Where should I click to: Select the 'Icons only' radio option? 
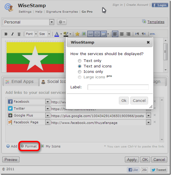click(x=80, y=72)
